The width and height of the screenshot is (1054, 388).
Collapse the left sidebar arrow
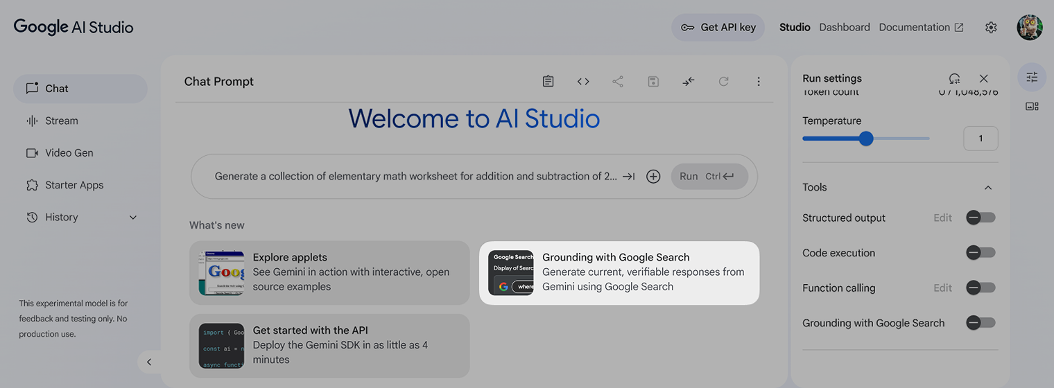149,362
